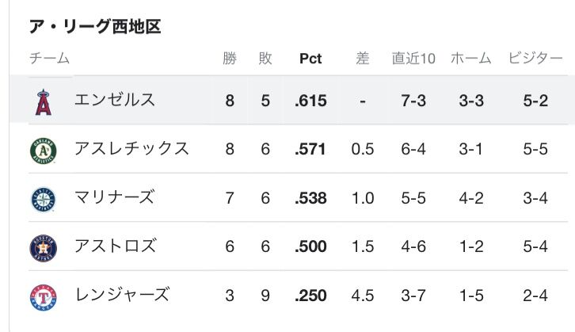This screenshot has height=332, width=575.
Task: Open the アスレチックス team link
Action: pos(131,149)
